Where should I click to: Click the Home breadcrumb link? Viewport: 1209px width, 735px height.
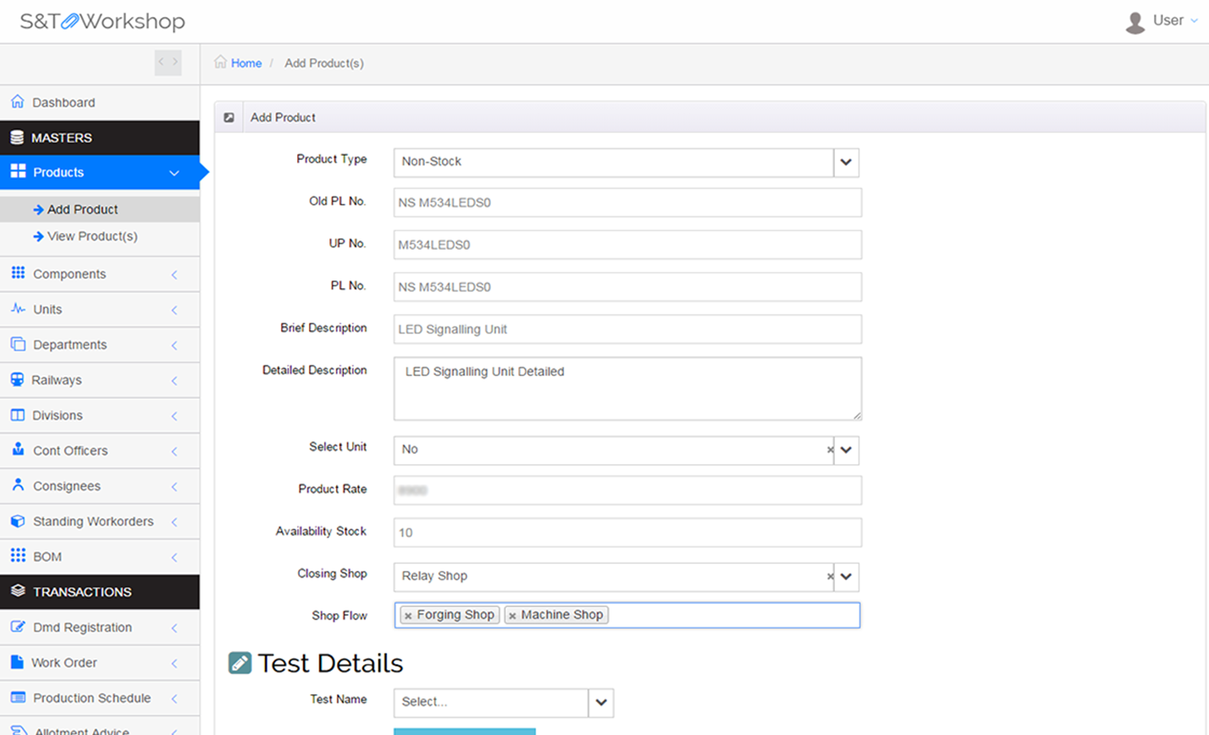pyautogui.click(x=246, y=63)
